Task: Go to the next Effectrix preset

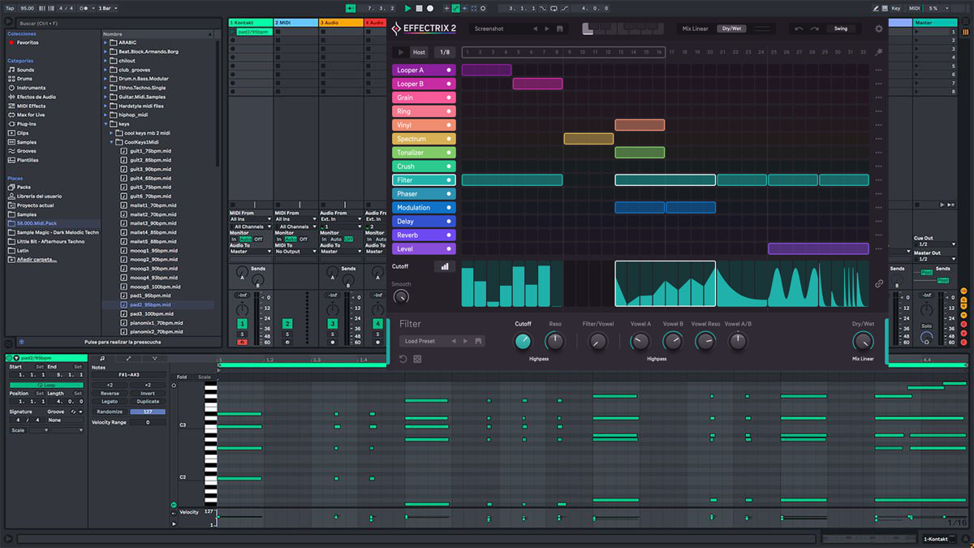Action: coord(546,28)
